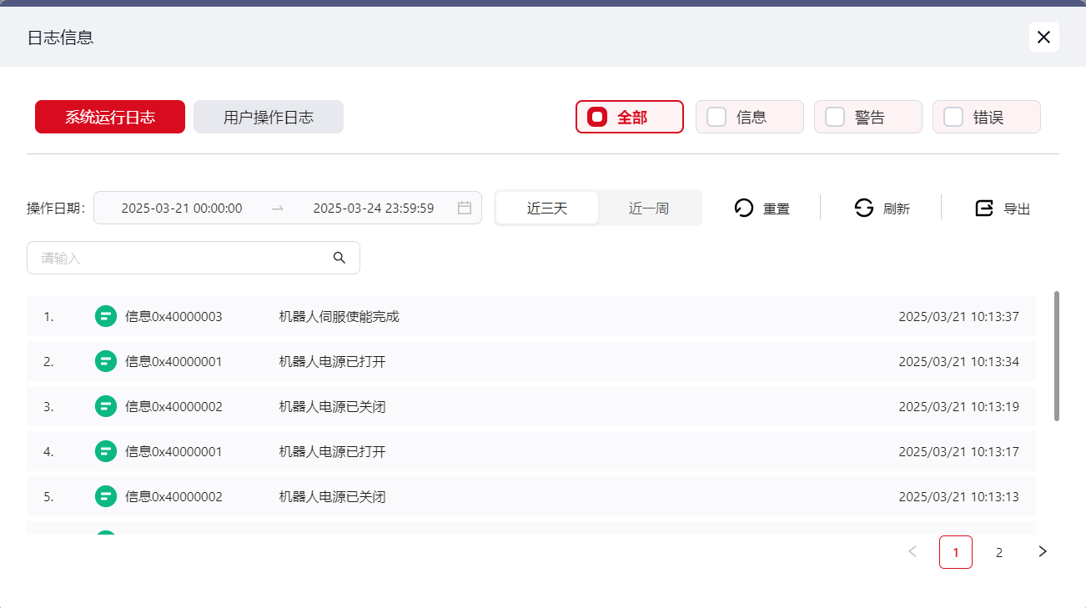Select the 系统运行日志 tab
The image size is (1086, 608).
click(110, 117)
